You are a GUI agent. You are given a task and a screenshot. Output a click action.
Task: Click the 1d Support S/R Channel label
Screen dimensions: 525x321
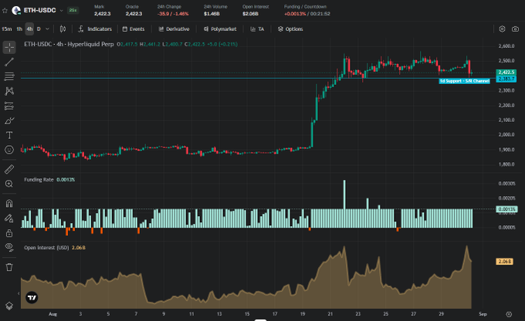[x=465, y=81]
